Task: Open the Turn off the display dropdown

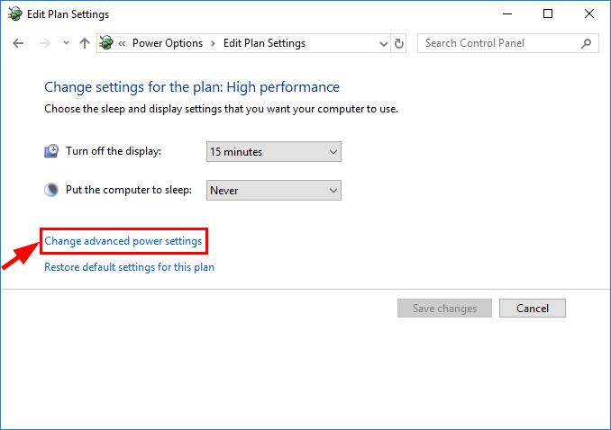Action: (274, 151)
